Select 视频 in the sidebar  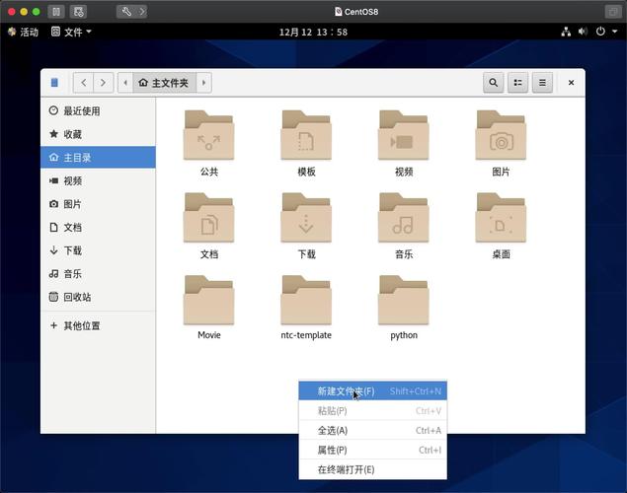click(x=98, y=180)
